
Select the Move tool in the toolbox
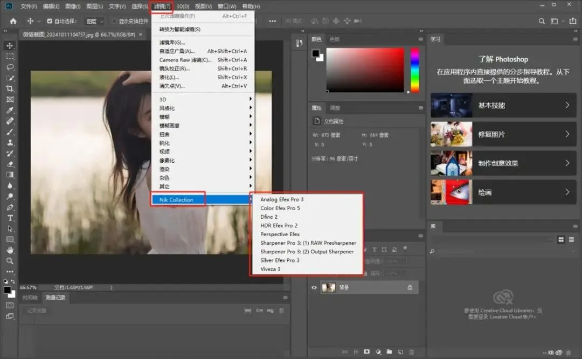pyautogui.click(x=10, y=46)
